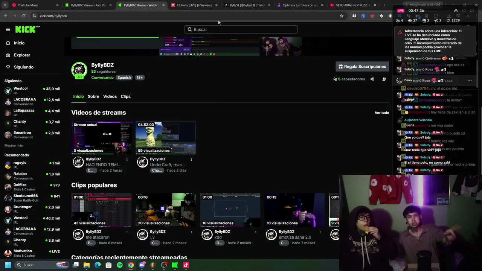Click the Buscar search field on Kick
The height and width of the screenshot is (271, 482).
(x=241, y=29)
